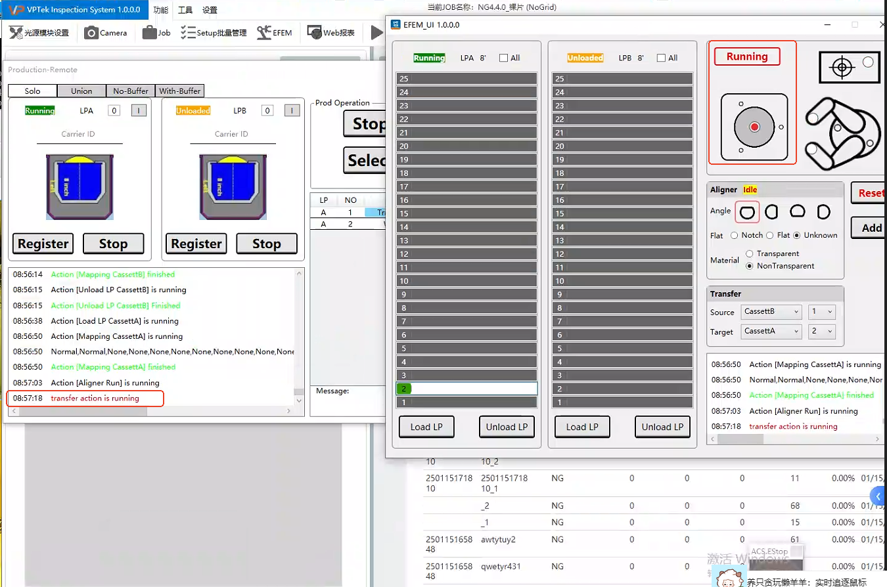Viewport: 887px width, 587px height.
Task: Click the EFEM robot arm icon
Action: (x=264, y=32)
